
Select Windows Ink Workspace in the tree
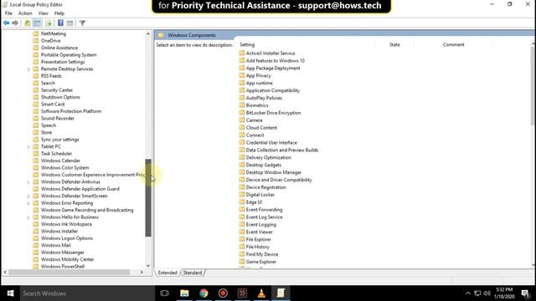click(66, 224)
